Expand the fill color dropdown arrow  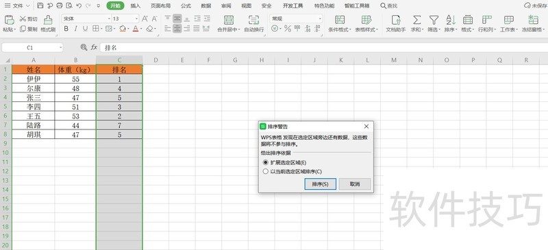(128, 29)
